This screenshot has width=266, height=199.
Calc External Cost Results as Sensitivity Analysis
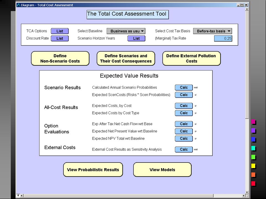(184, 150)
